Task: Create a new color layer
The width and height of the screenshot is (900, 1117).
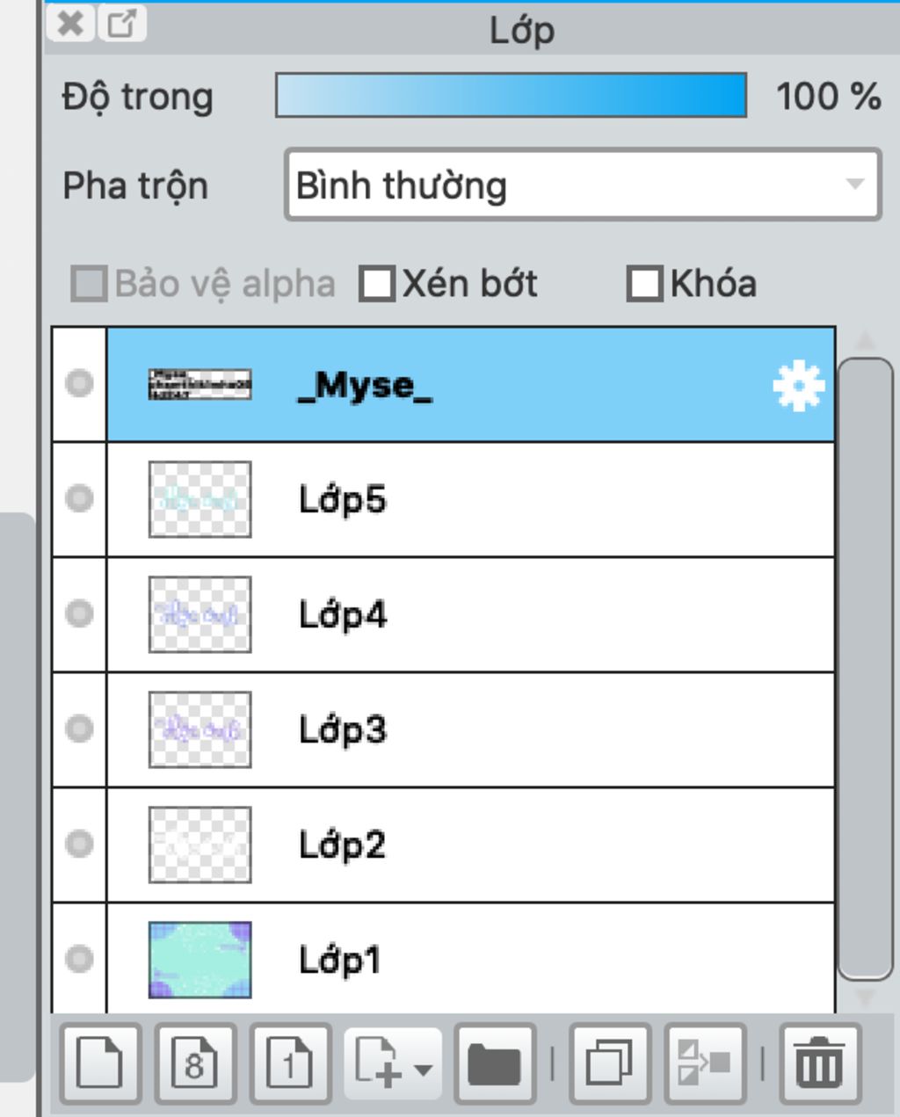Action: [100, 1063]
